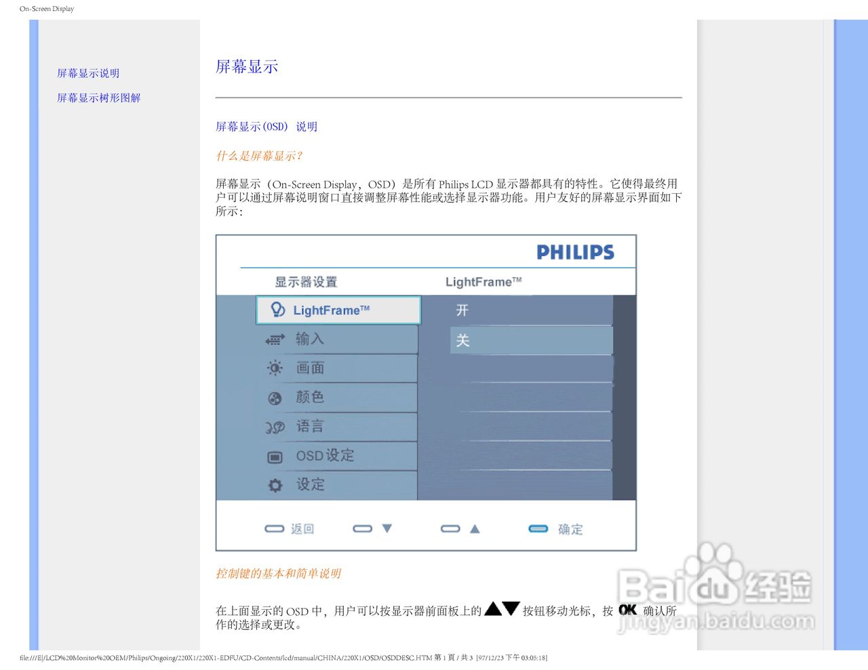Image resolution: width=868 pixels, height=670 pixels.
Task: Click the 返回 label
Action: coord(302,529)
